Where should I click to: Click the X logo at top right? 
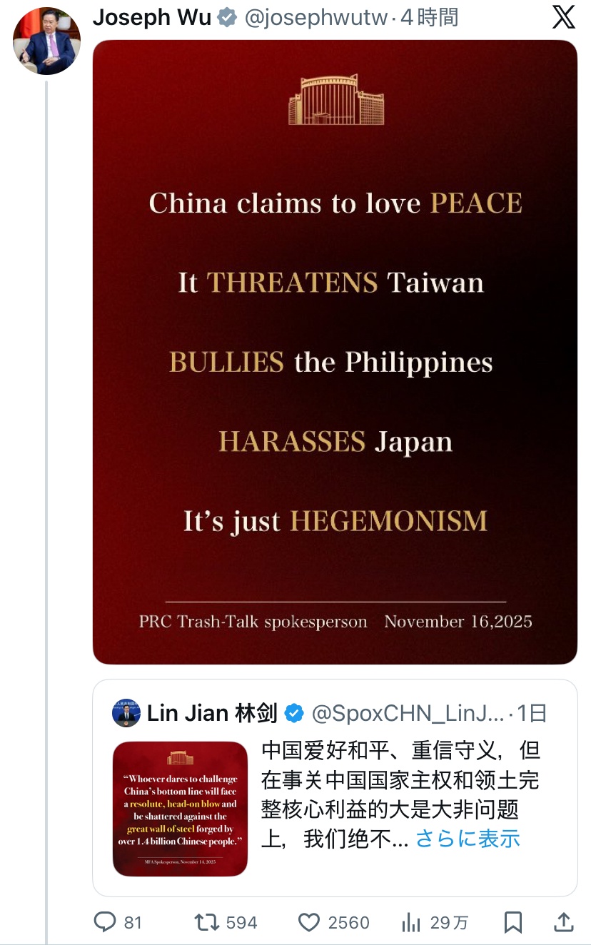coord(564,17)
